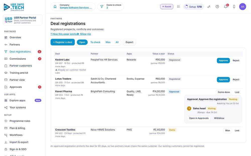Mark Kaveri Pharma deal as Lost
Image resolution: width=251 pixels, height=156 pixels.
[237, 92]
